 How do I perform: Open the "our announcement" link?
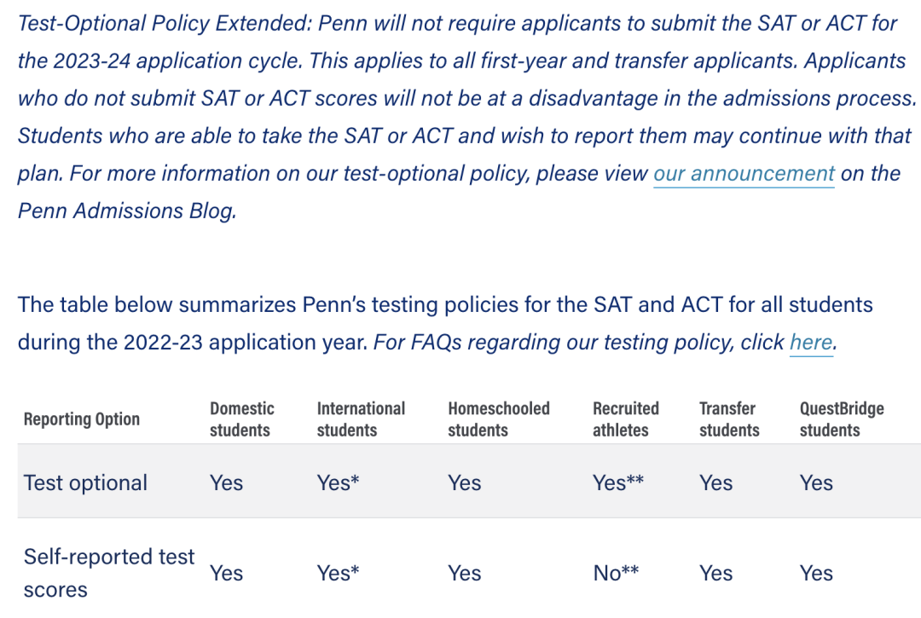click(x=744, y=174)
